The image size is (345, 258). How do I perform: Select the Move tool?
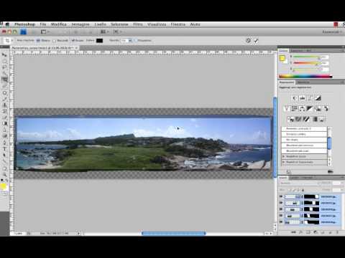(4, 55)
